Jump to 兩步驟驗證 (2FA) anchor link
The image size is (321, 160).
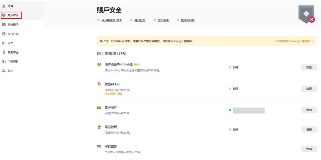[x=112, y=20]
